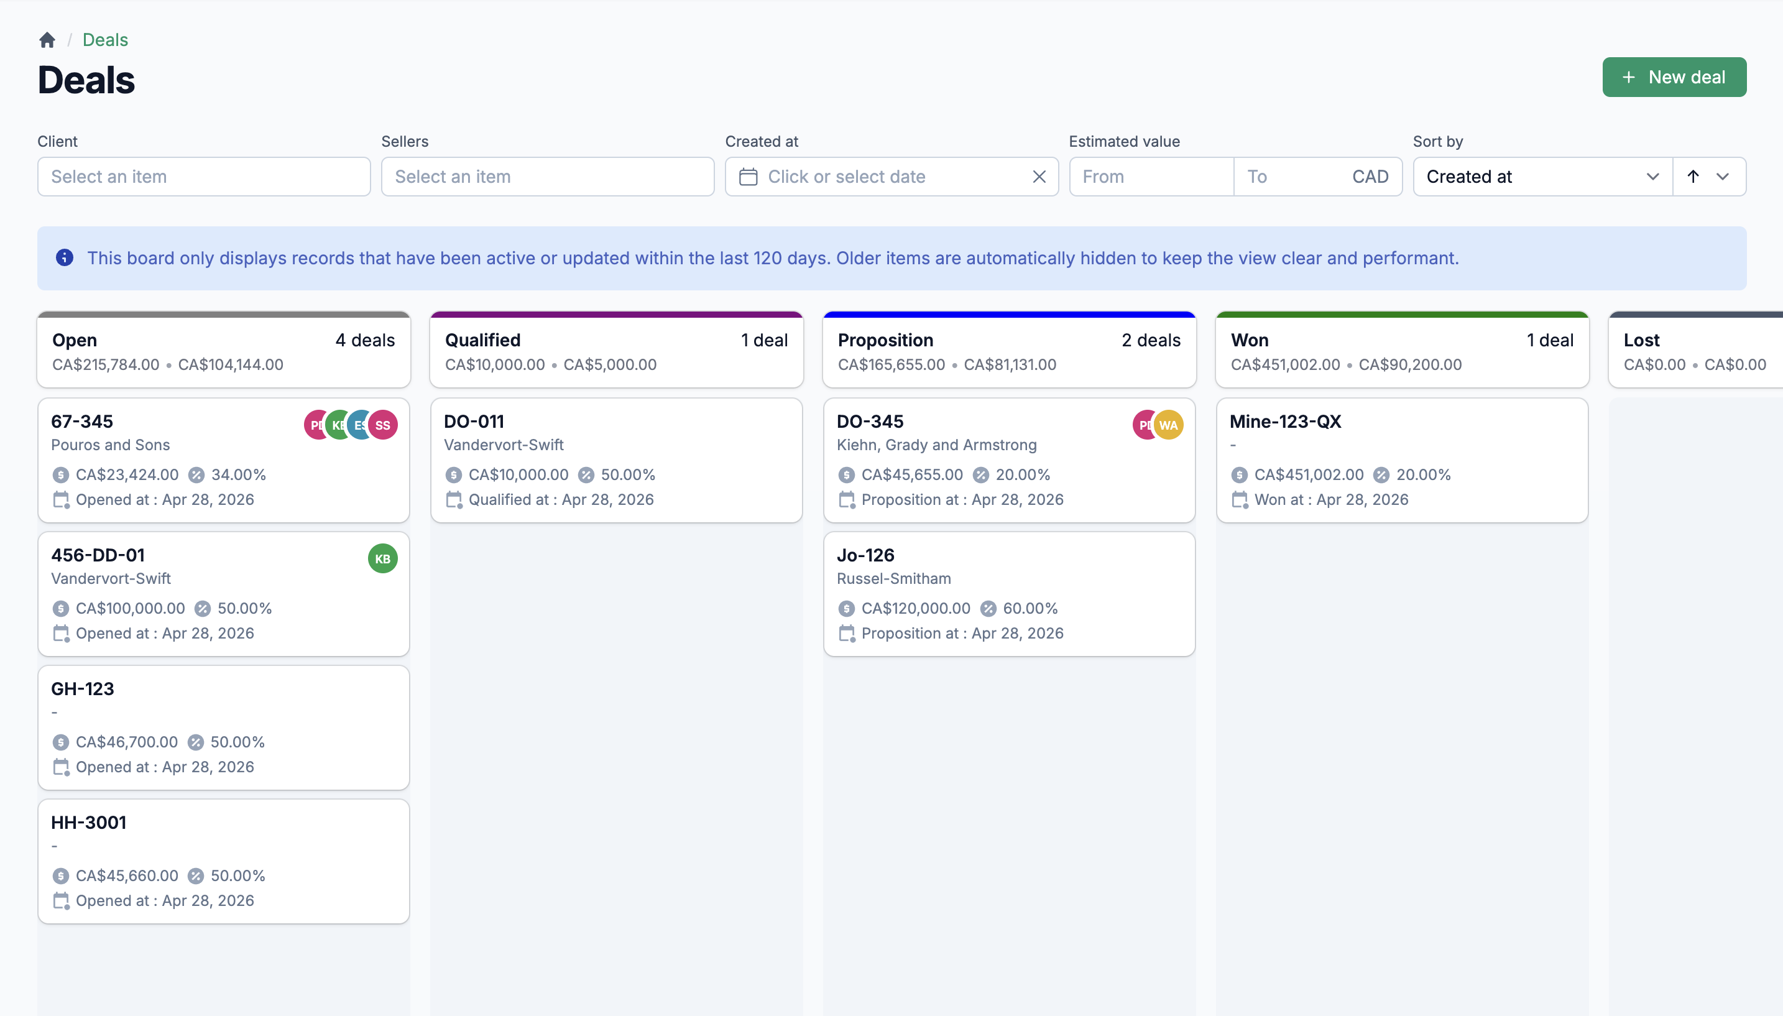Select the Won column header

(1402, 349)
